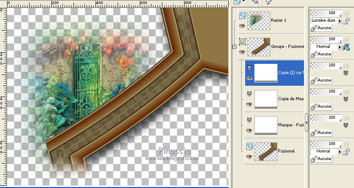Viewport: 354px width, 188px height.
Task: Toggle the transparency lock on Fusionné layer
Action: [346, 152]
